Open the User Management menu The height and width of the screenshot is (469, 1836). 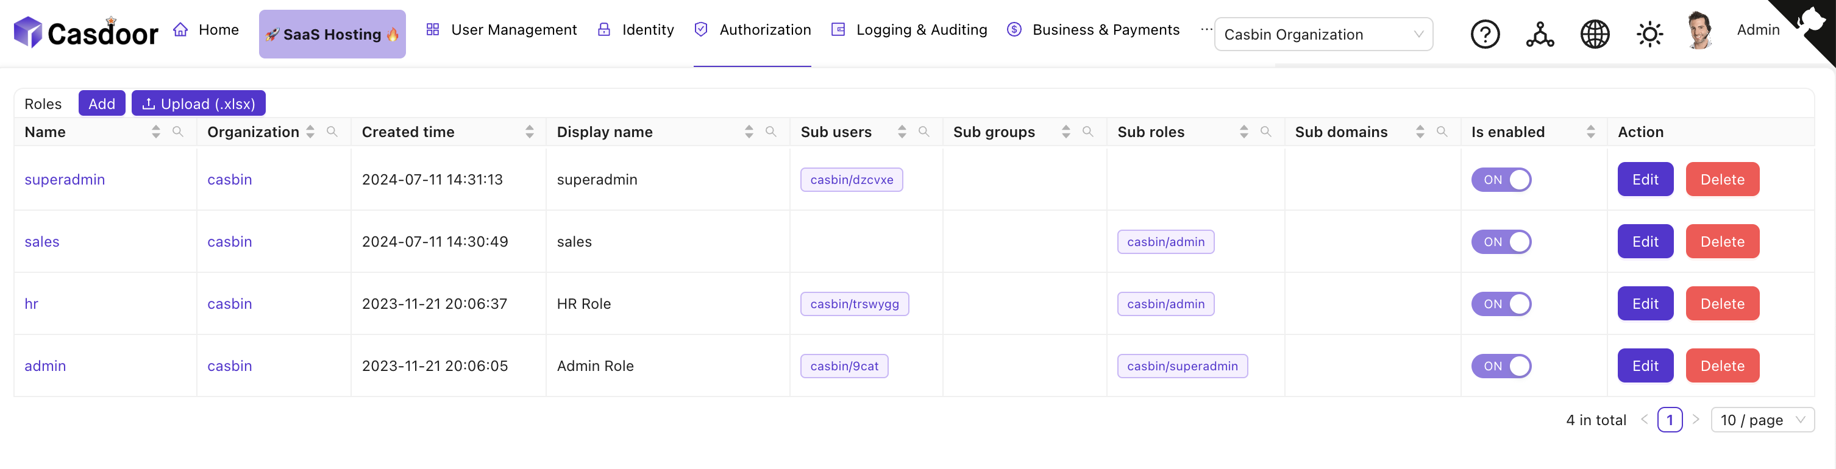(x=502, y=30)
